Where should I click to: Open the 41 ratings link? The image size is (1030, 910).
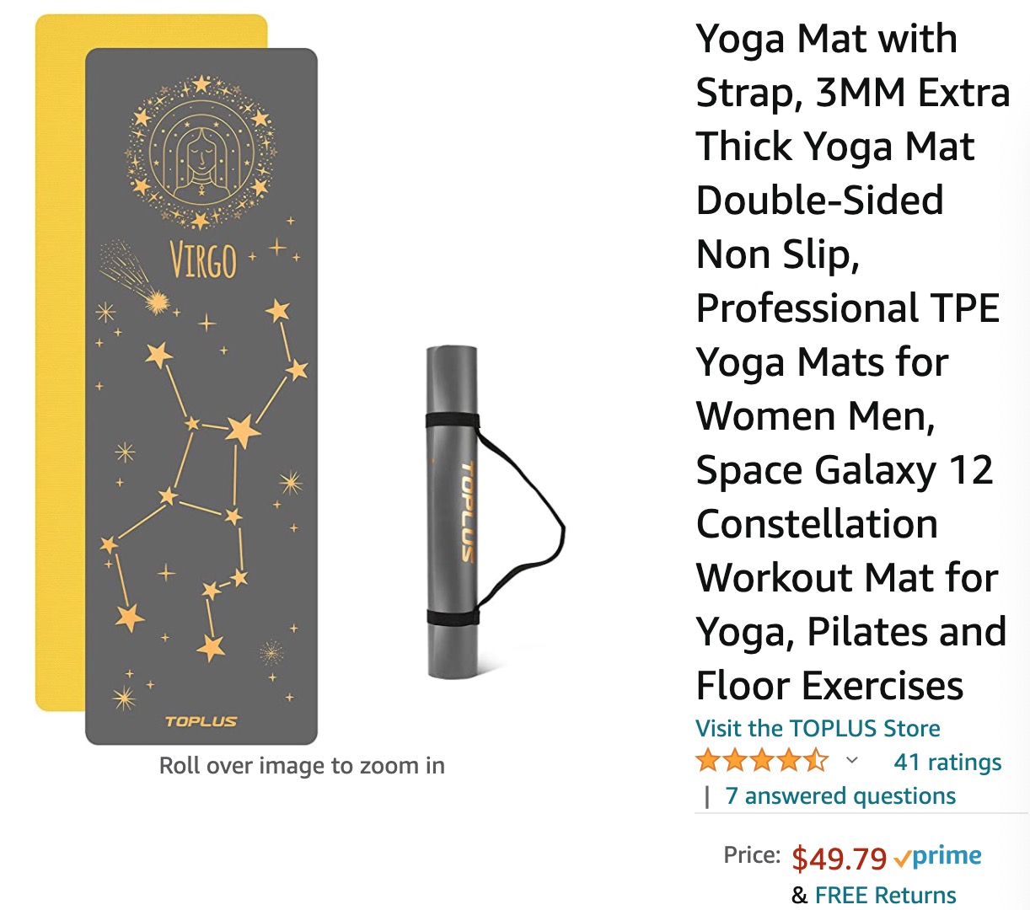coord(947,762)
